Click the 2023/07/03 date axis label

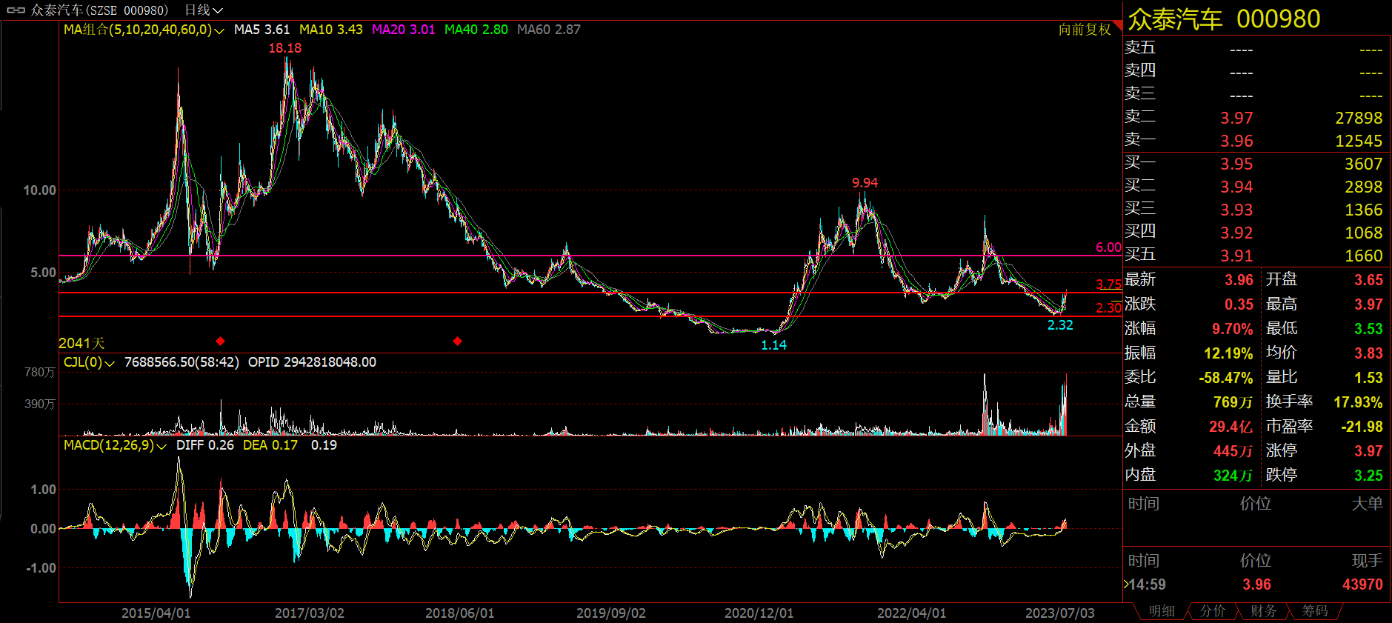[x=1060, y=613]
